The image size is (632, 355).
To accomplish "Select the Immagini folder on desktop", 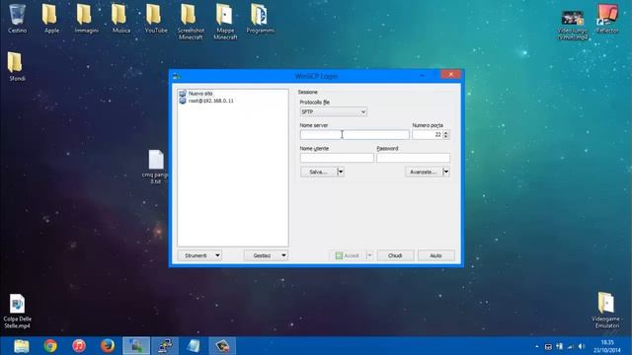I will (x=86, y=18).
